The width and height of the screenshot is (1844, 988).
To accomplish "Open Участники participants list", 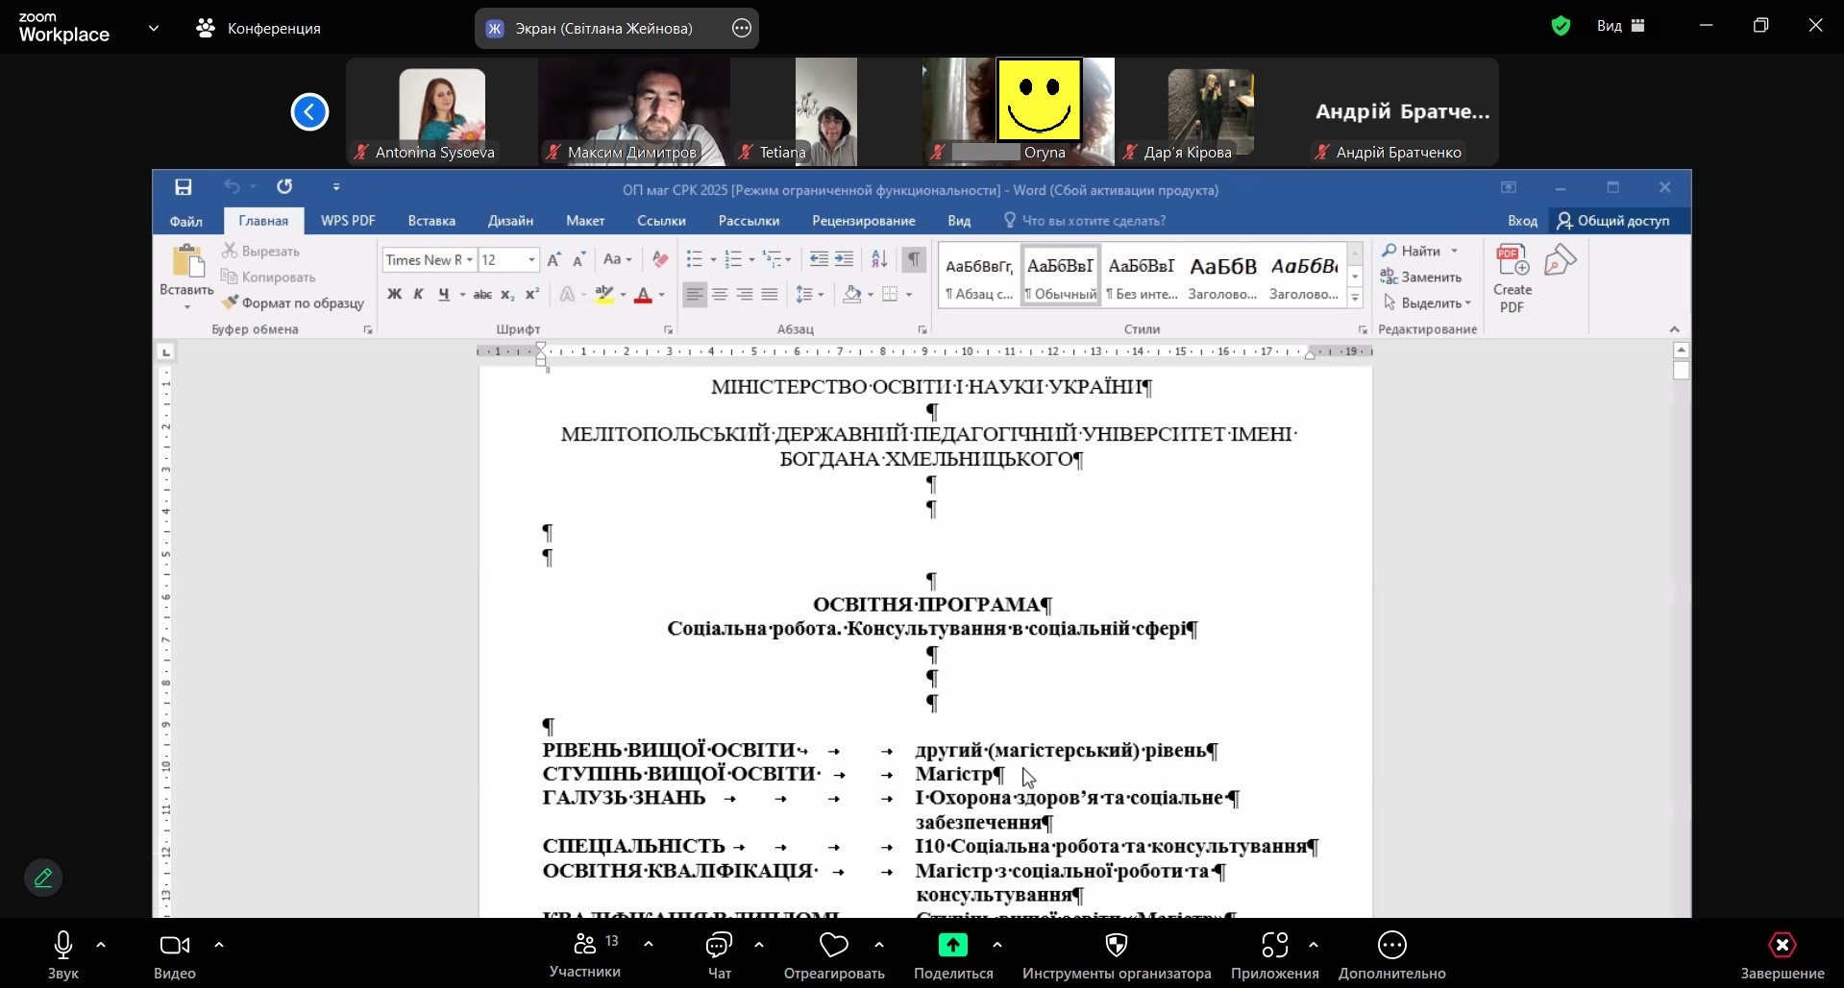I will tap(585, 955).
